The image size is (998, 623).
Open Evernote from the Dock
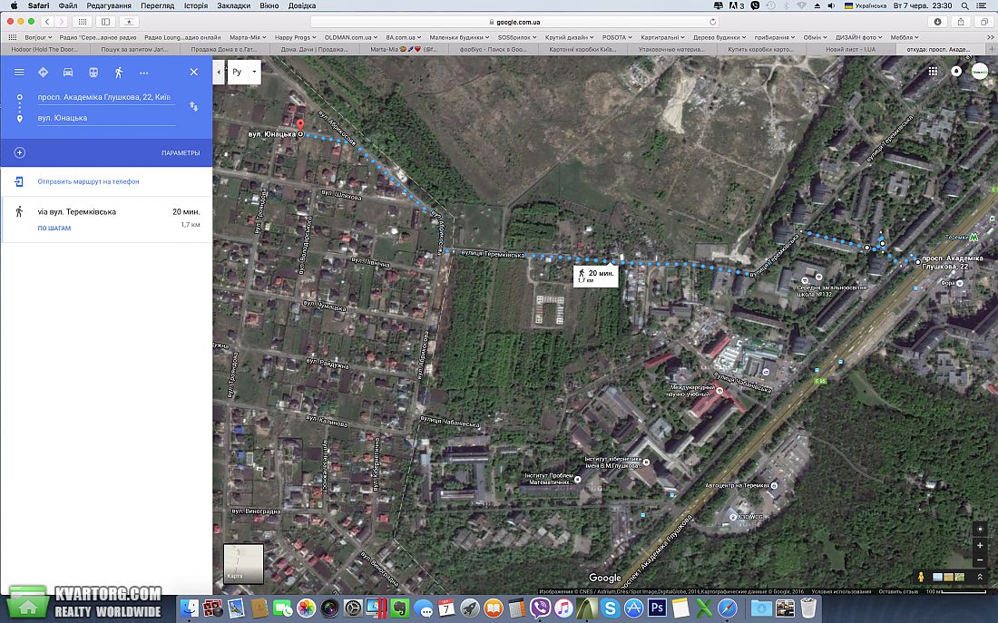tap(400, 608)
